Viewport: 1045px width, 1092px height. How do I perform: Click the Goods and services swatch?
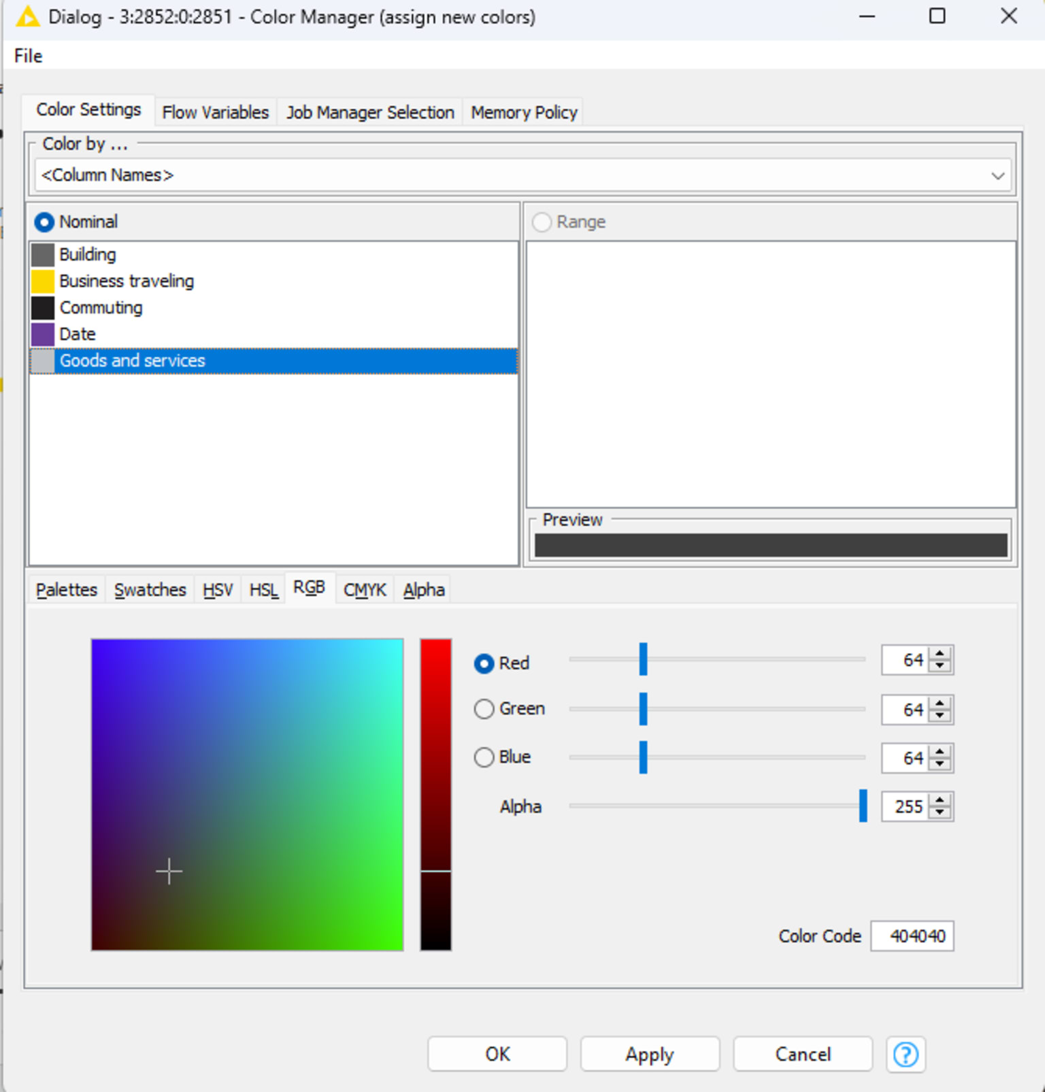pos(43,361)
